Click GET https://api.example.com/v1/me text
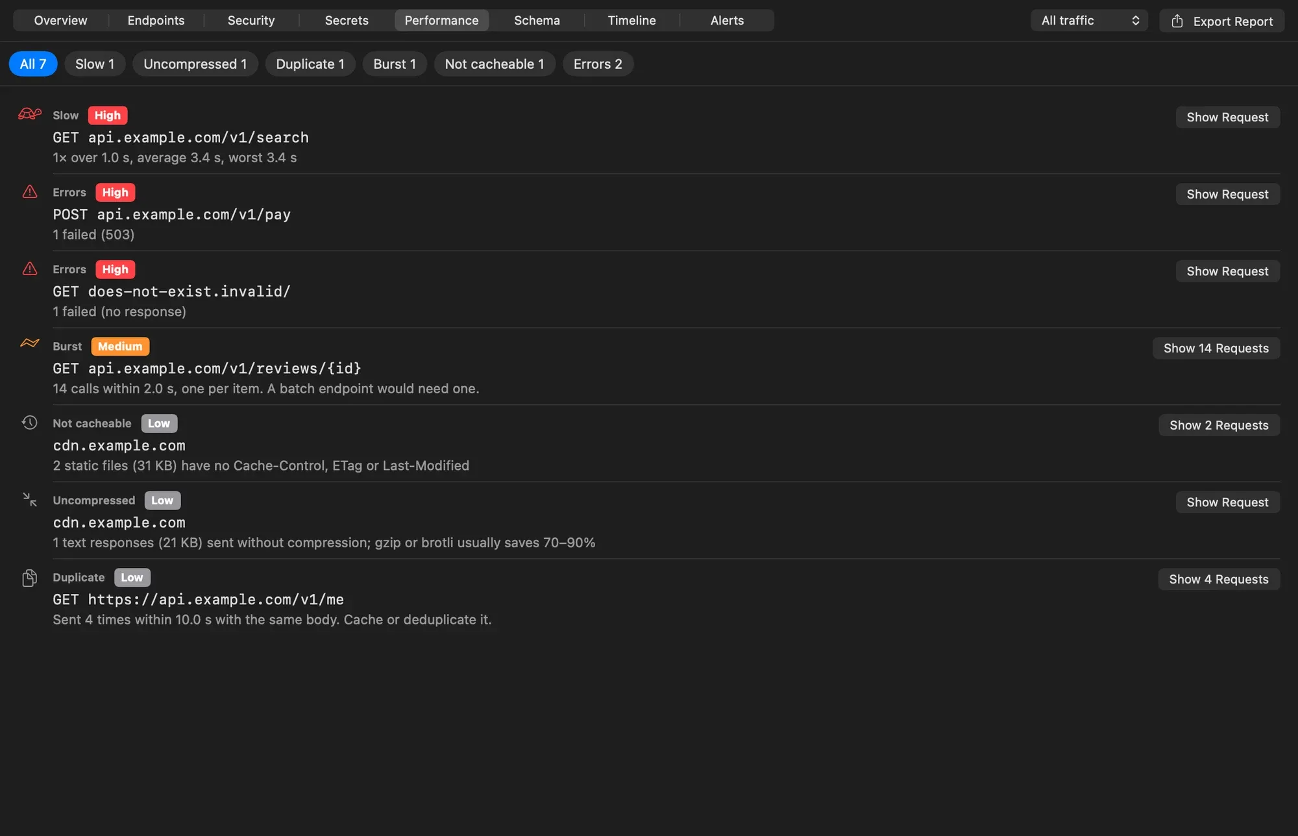This screenshot has width=1298, height=836. 198,600
